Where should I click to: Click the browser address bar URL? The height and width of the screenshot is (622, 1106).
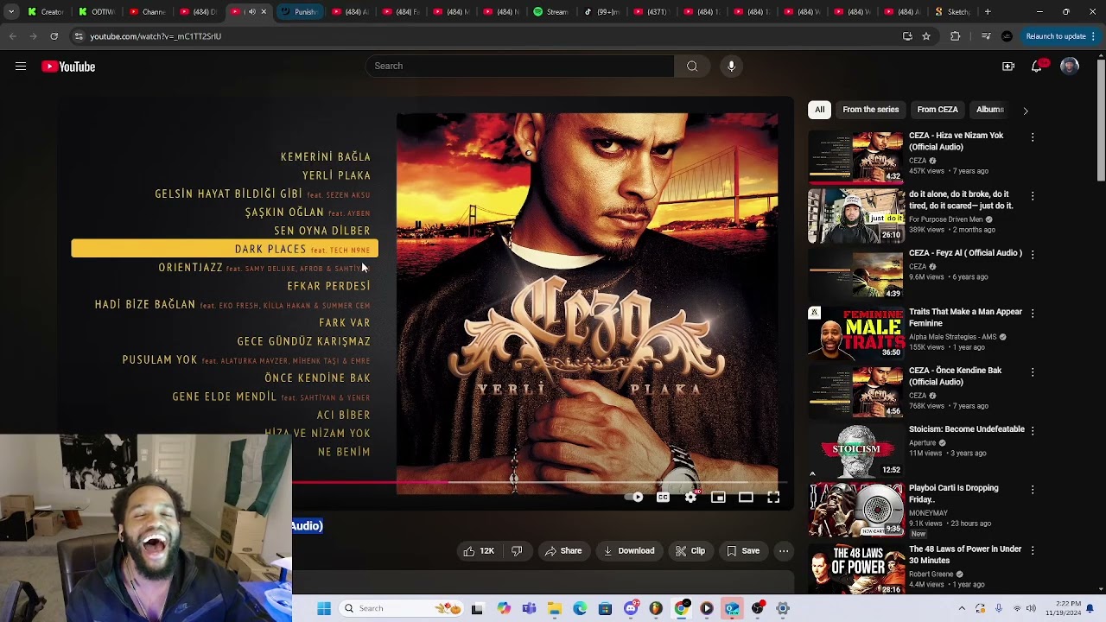click(156, 36)
